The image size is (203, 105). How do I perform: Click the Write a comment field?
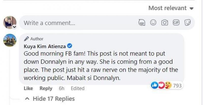tap(76, 23)
